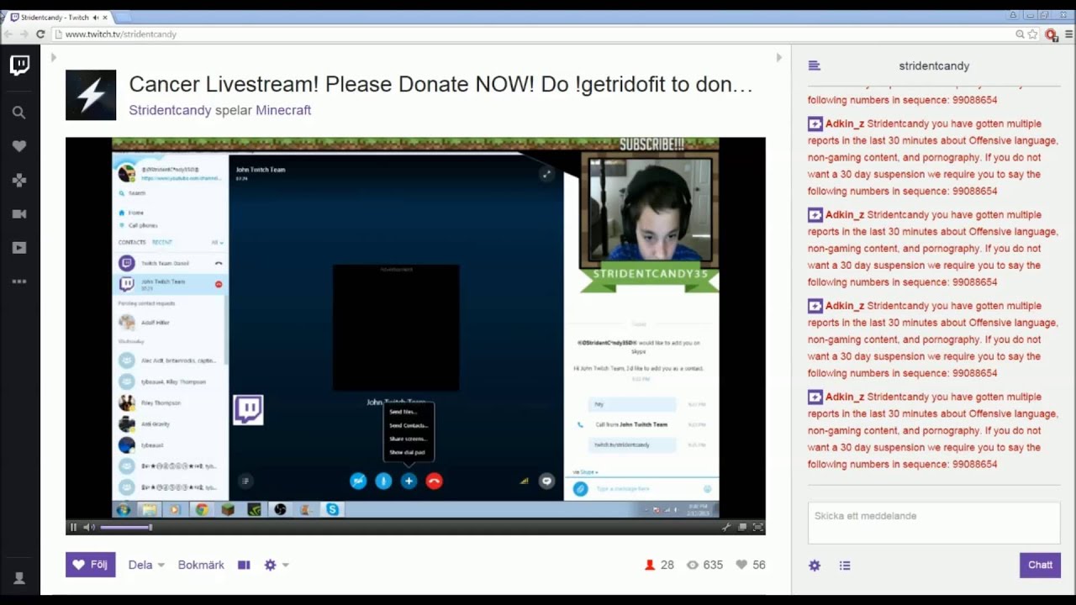Open chat rooms list icon in header
Viewport: 1076px width, 605px height.
point(814,66)
